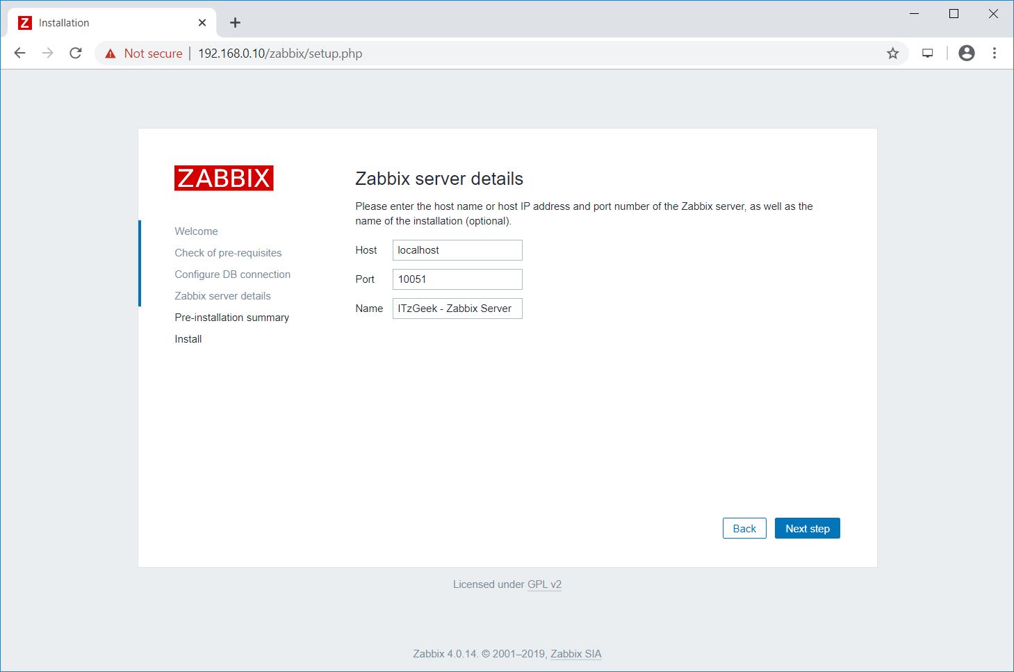Screen dimensions: 1014x672
Task: Focus the Port input field
Action: (457, 279)
